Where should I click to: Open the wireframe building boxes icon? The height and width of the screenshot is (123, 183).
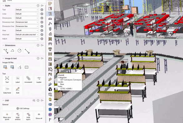50,94
